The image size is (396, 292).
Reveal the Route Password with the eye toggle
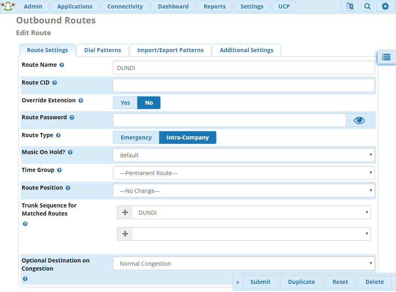point(359,120)
